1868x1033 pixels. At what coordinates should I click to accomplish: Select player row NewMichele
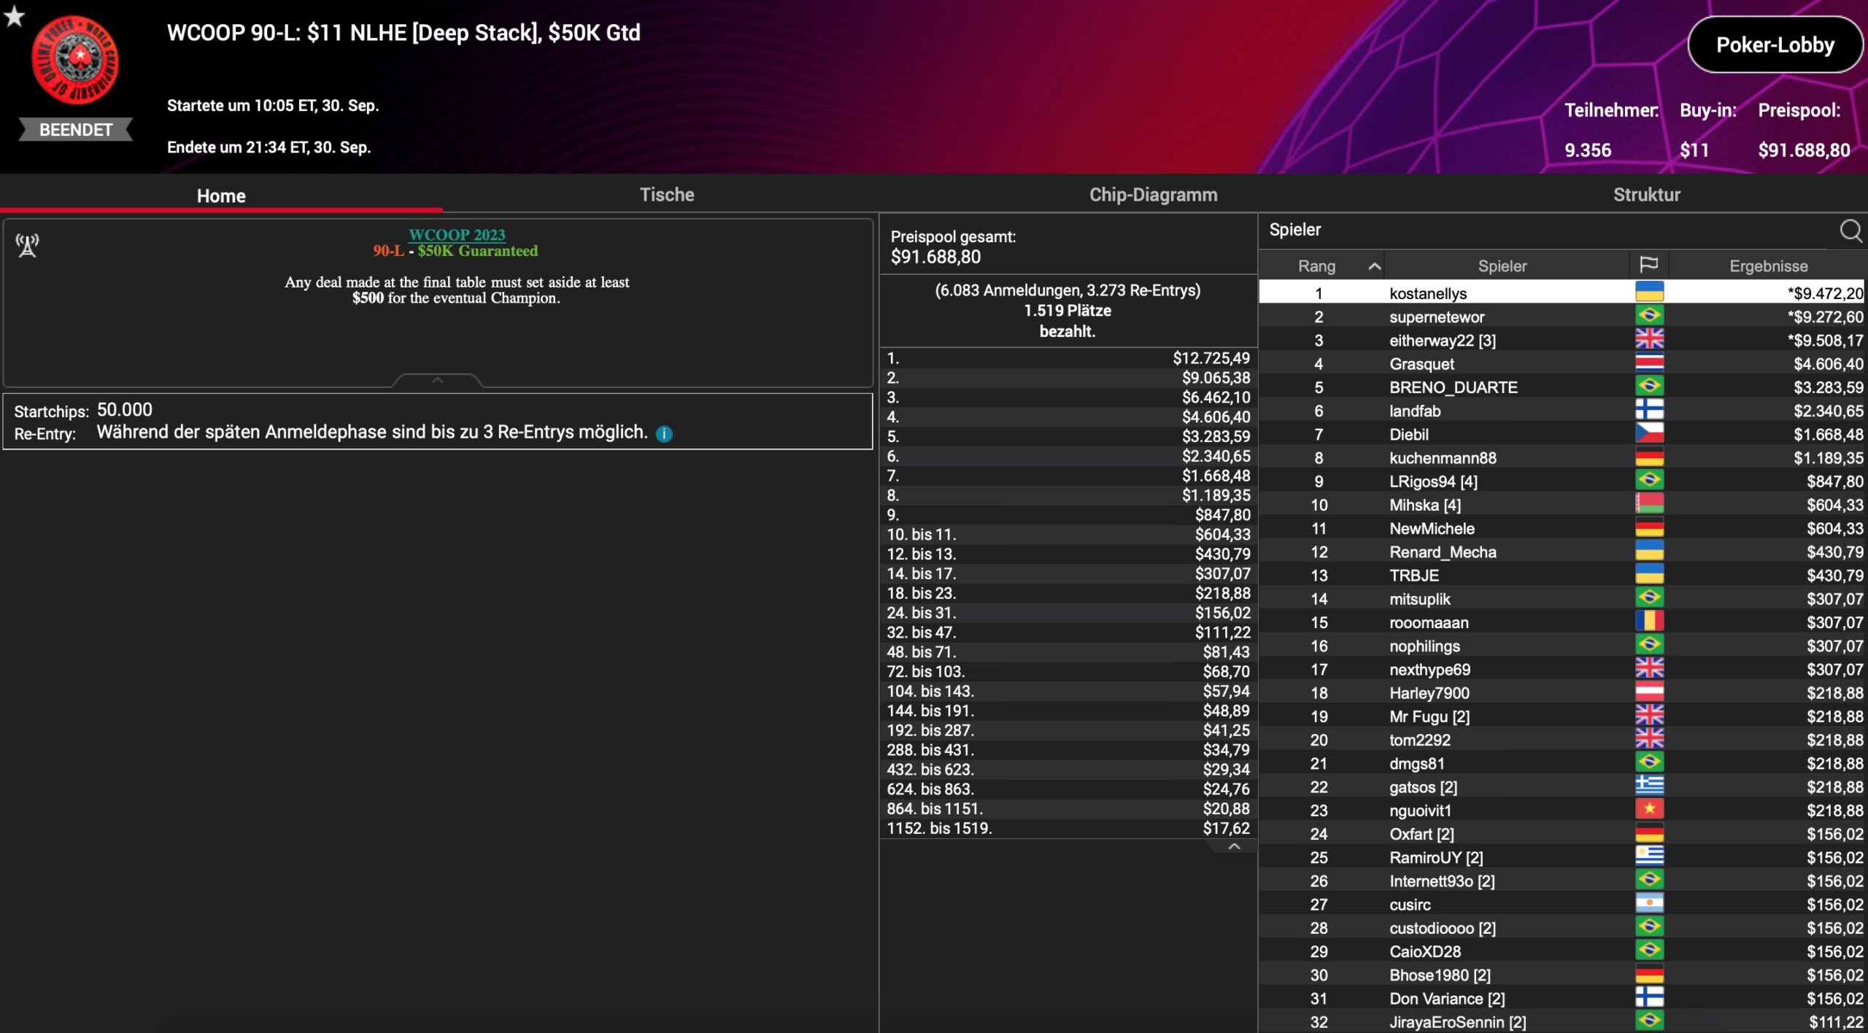pos(1562,527)
